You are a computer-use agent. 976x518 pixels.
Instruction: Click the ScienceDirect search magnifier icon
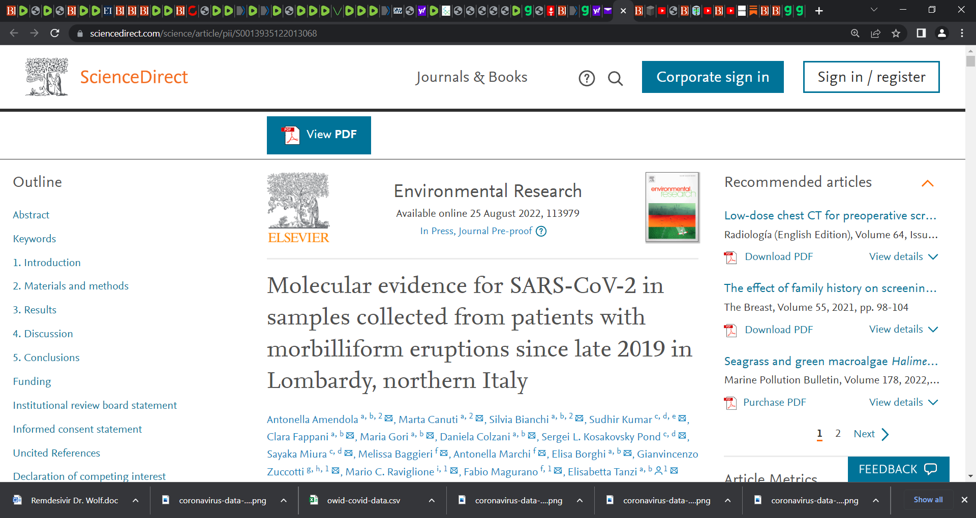pos(615,78)
